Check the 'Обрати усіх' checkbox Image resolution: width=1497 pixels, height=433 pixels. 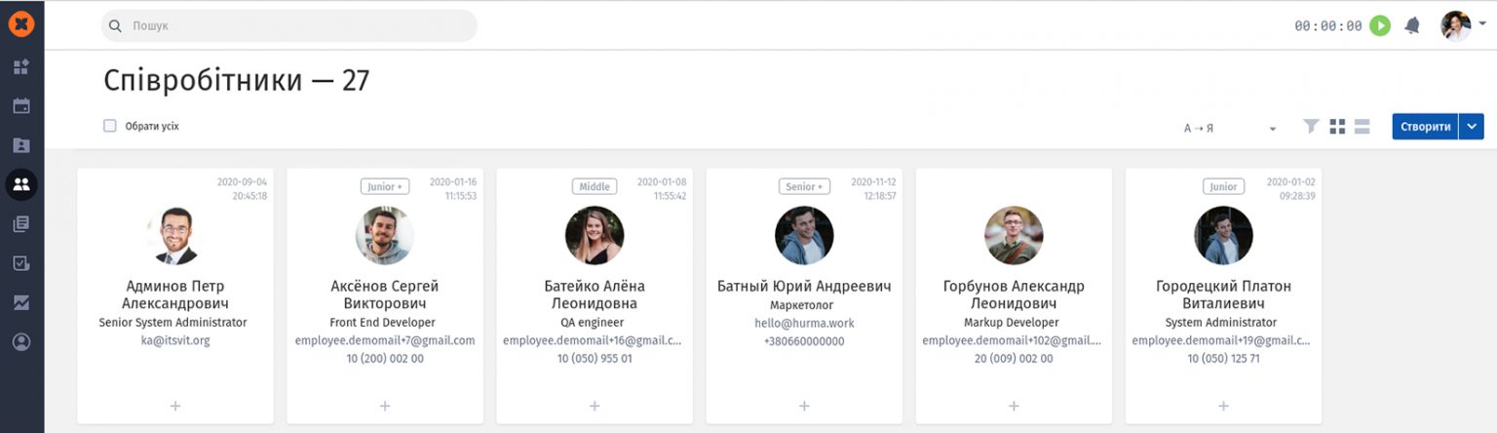click(110, 126)
